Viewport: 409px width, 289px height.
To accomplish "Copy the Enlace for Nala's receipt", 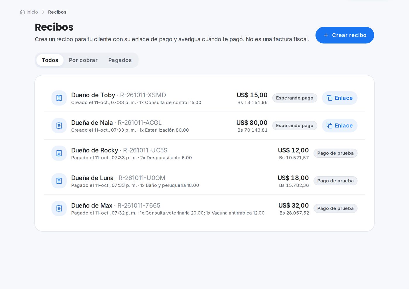I will click(x=340, y=126).
